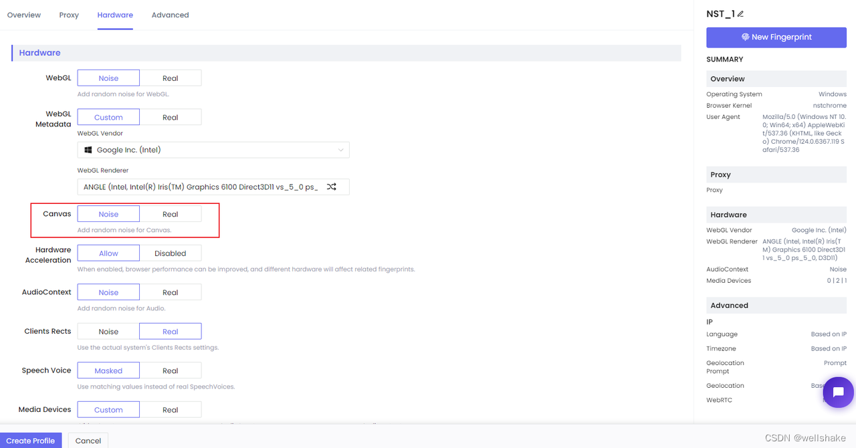Click the Advanced heading in summary panel
The height and width of the screenshot is (448, 856).
(729, 306)
